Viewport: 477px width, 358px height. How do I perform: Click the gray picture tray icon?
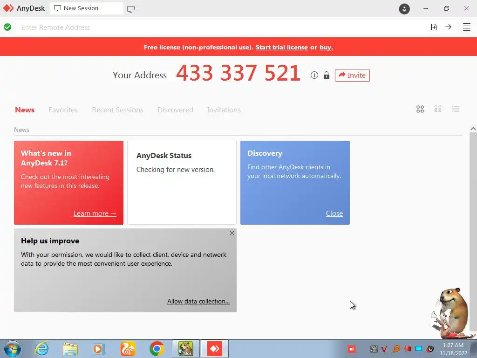(x=374, y=349)
